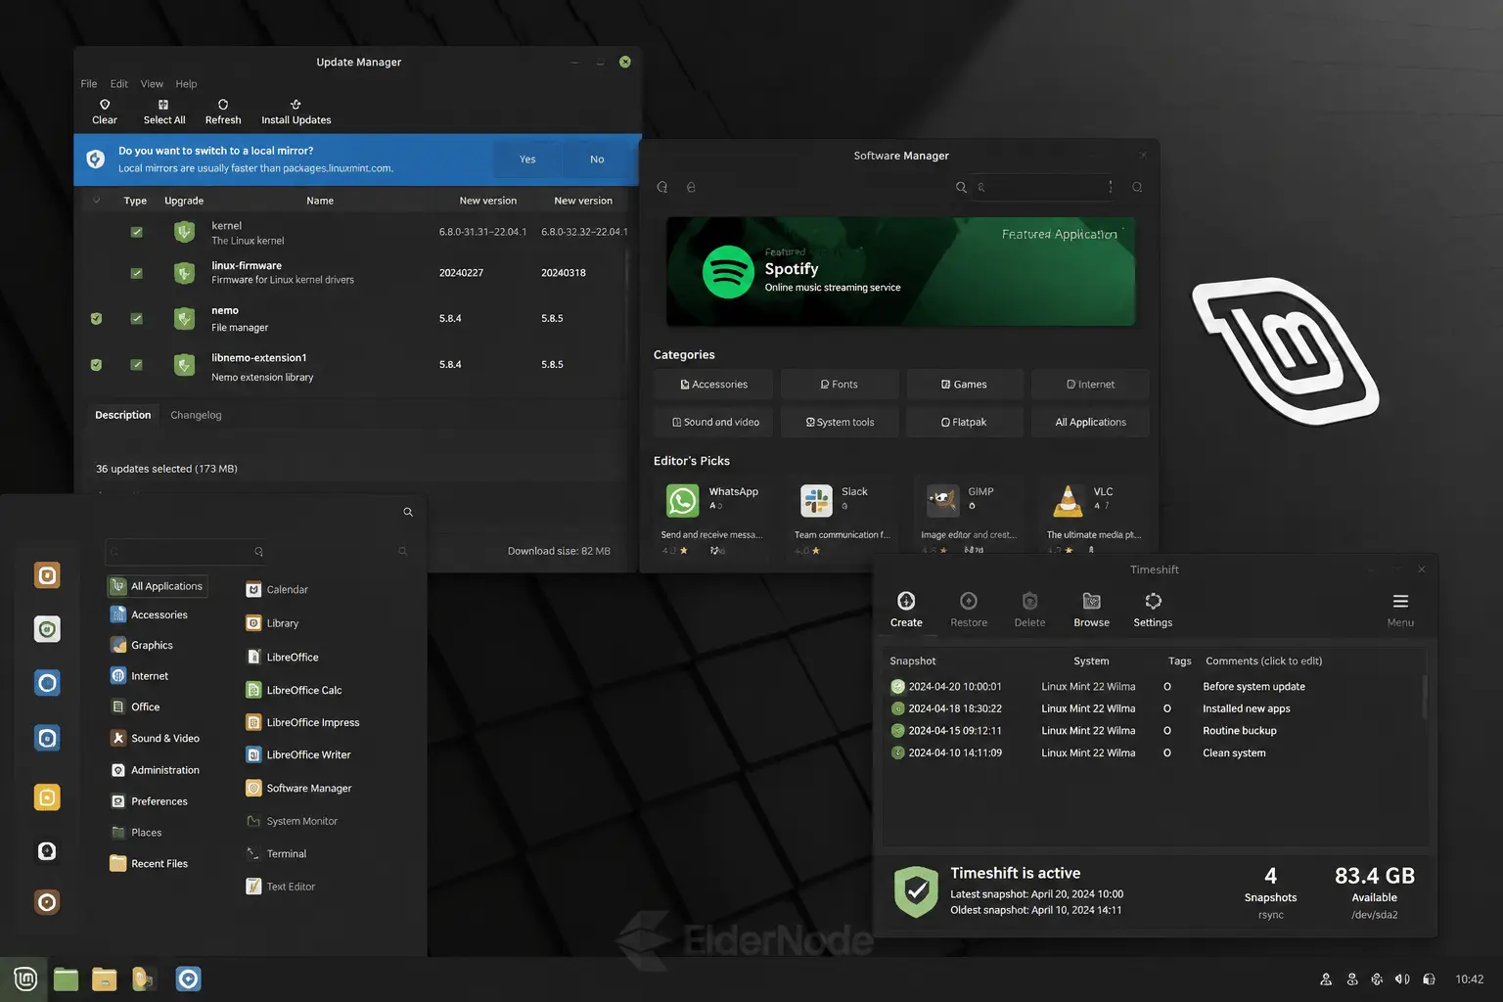Select All Applications in the app menu
Image resolution: width=1503 pixels, height=1002 pixels.
158,586
